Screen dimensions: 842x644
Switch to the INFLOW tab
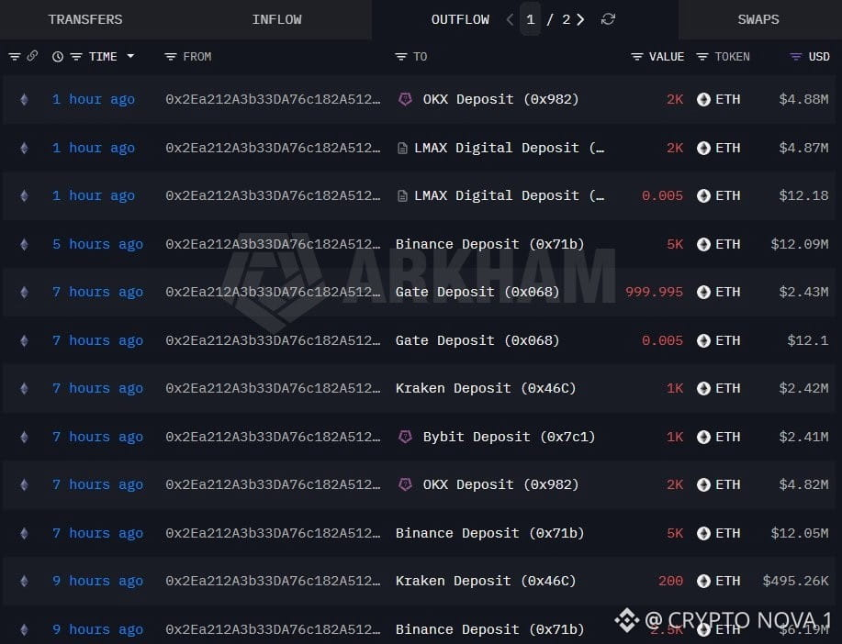pos(276,19)
